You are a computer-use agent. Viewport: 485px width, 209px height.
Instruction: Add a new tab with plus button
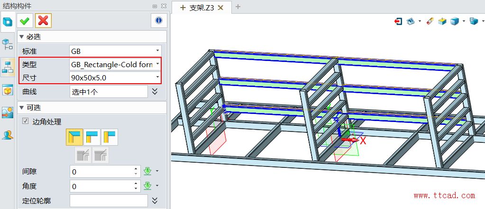(238, 7)
